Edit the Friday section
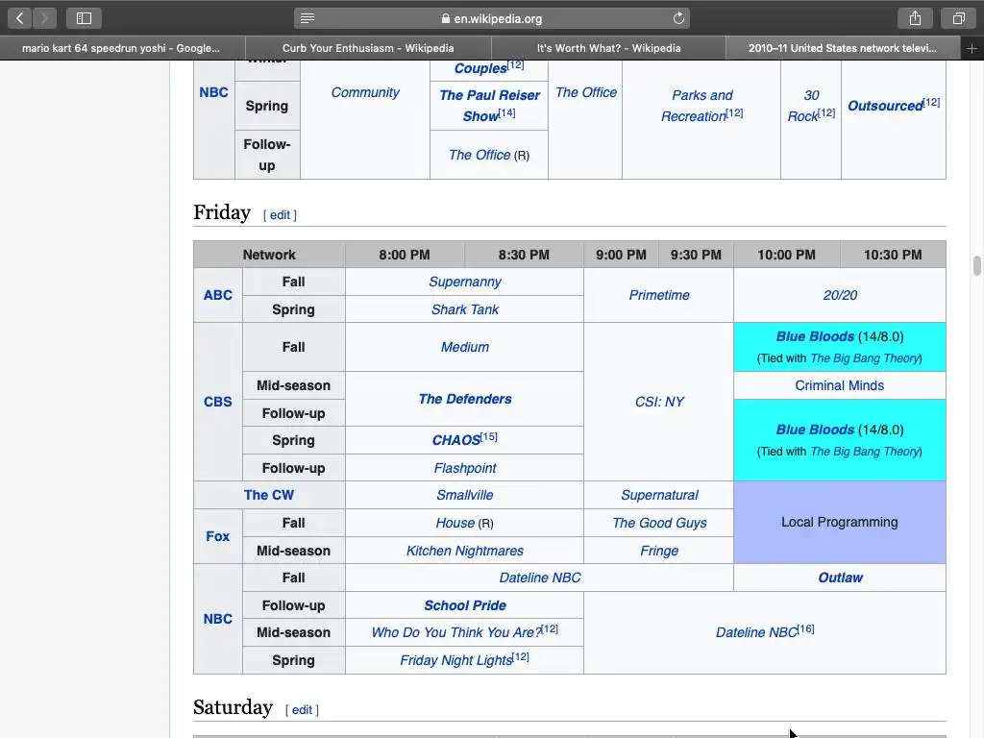 click(x=280, y=214)
